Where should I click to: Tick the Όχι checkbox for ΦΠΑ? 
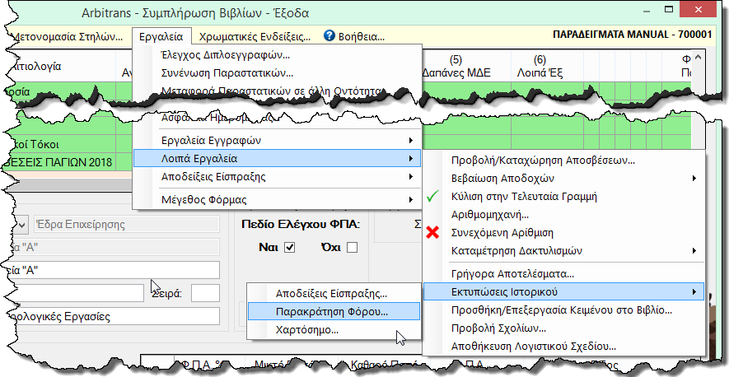click(352, 247)
